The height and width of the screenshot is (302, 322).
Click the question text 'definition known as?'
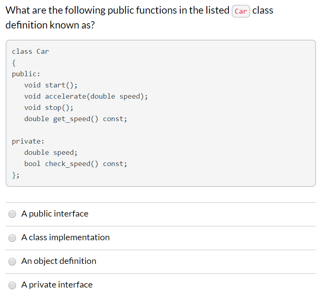[50, 25]
